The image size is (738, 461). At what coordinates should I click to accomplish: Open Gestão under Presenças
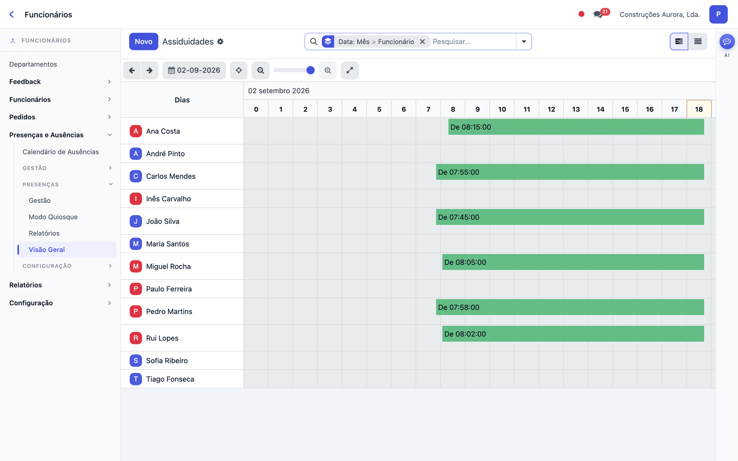click(x=40, y=201)
